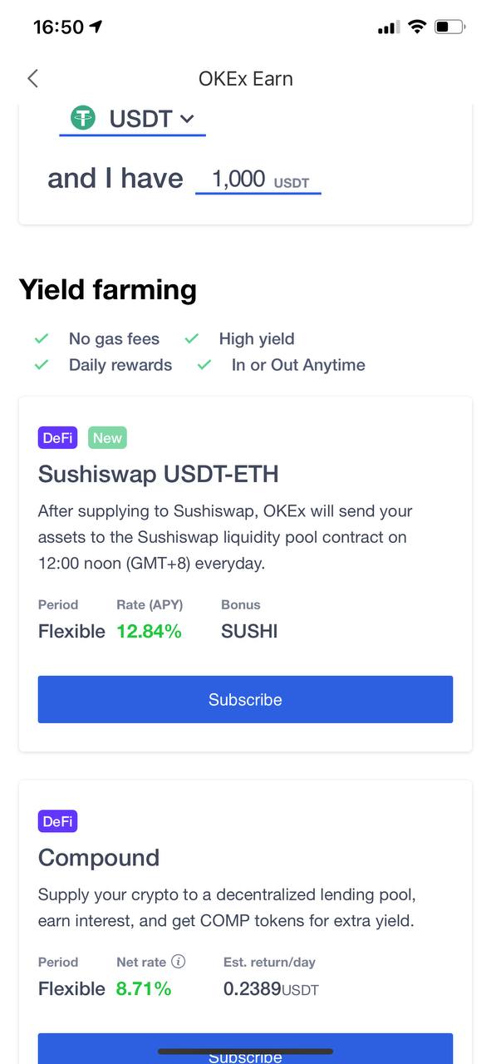Tap check mark beside In or Out Anytime

pyautogui.click(x=204, y=365)
